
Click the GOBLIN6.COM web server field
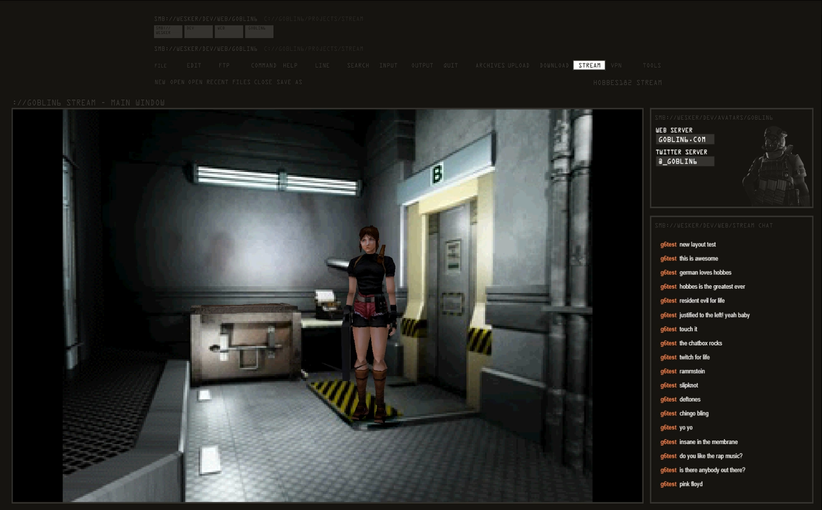[x=685, y=140]
